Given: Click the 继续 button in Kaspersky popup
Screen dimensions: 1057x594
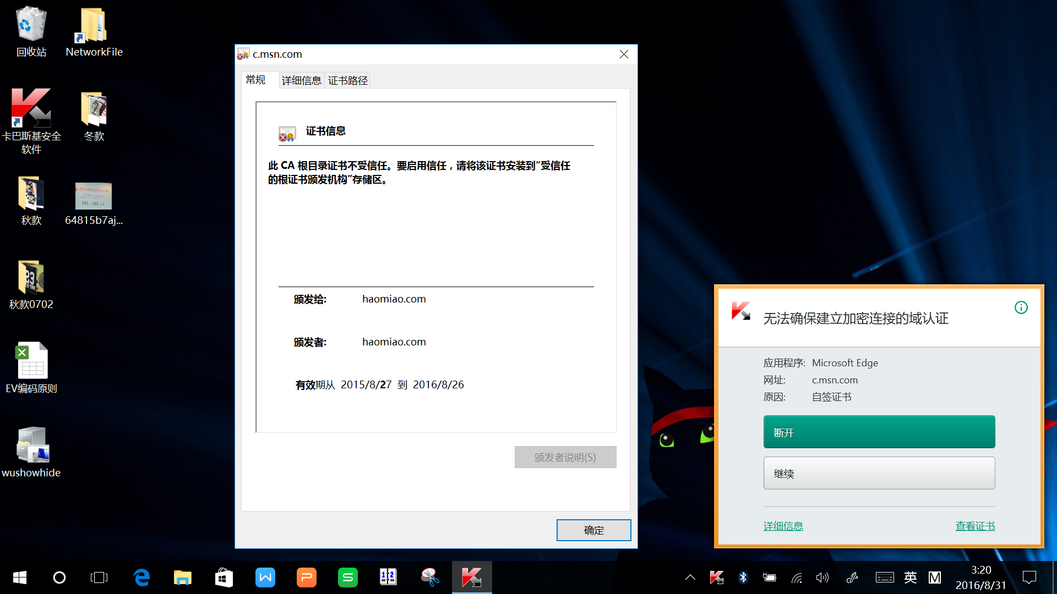Looking at the screenshot, I should tap(879, 473).
